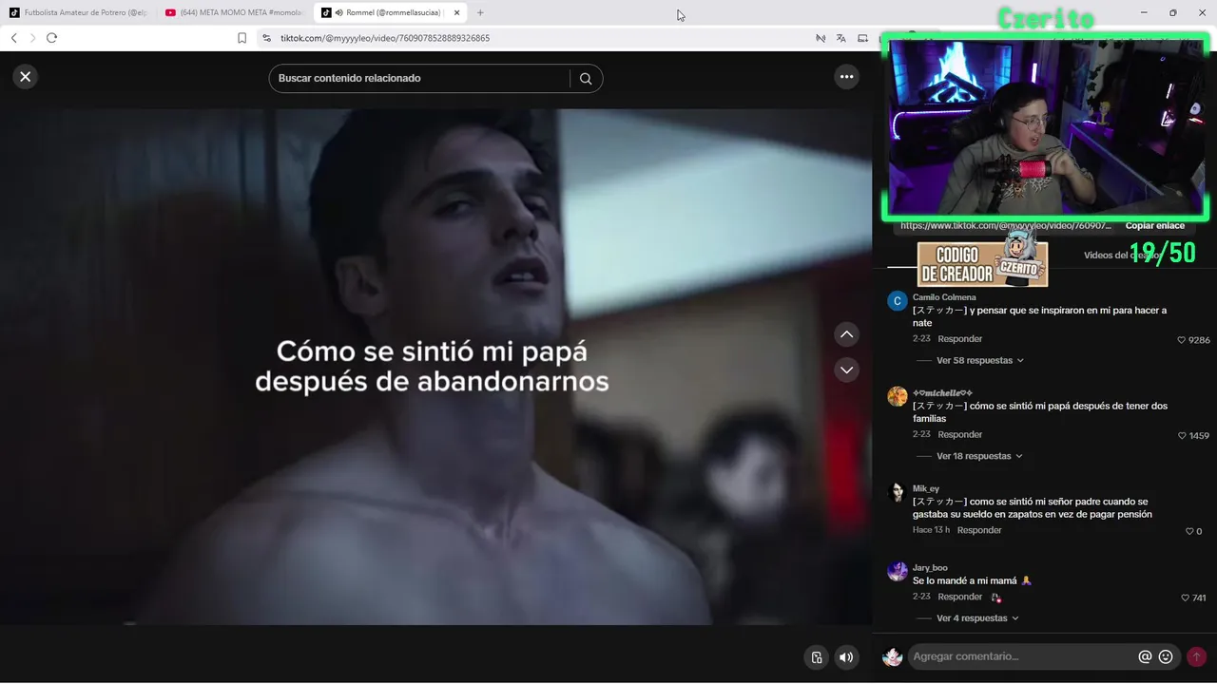1217x684 pixels.
Task: Like Camilo Colmena's comment with 9286 likes
Action: point(1182,340)
